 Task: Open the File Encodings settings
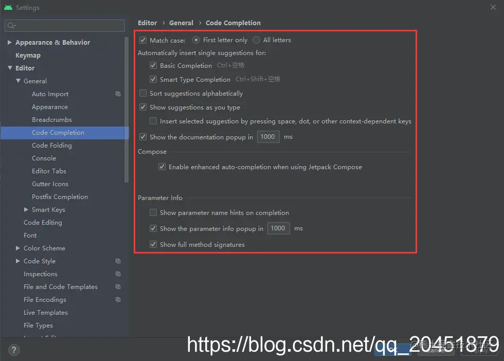45,300
